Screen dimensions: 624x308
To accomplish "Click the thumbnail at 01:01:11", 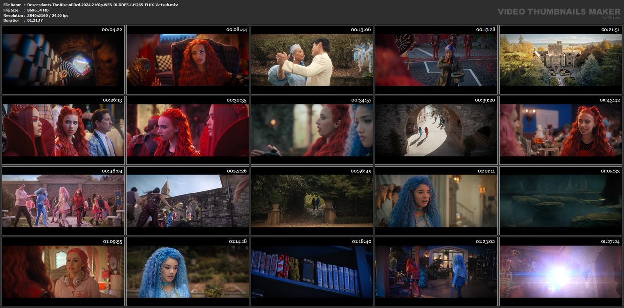I will [x=436, y=201].
